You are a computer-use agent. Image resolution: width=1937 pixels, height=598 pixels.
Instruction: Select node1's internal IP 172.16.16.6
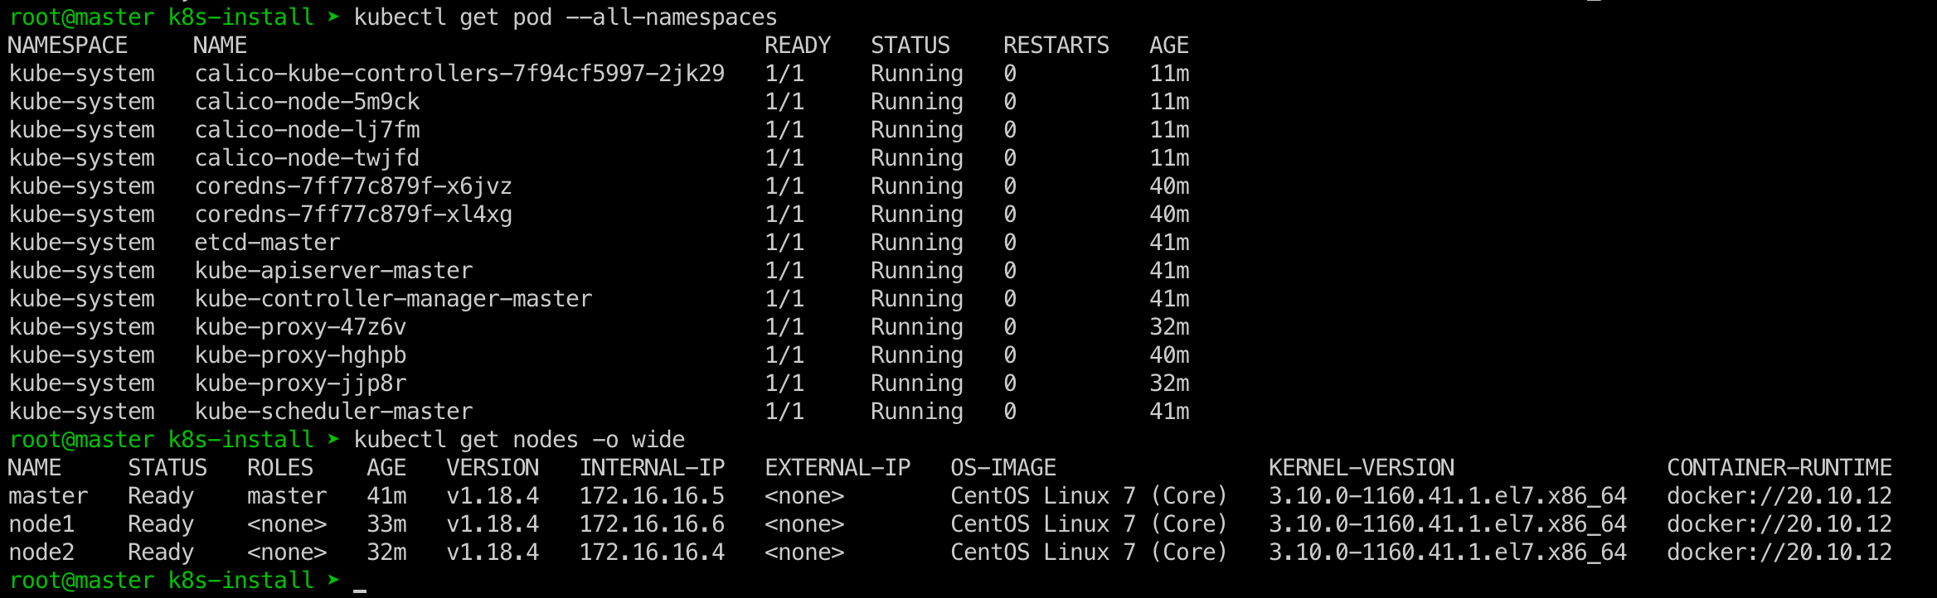[652, 524]
